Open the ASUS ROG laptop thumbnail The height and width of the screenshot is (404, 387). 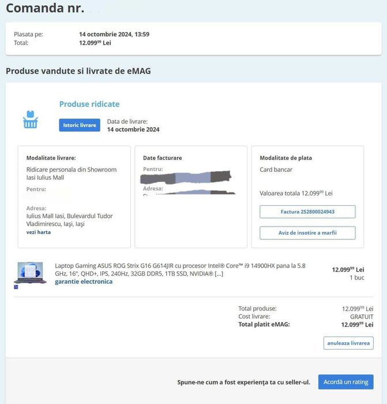(30, 273)
